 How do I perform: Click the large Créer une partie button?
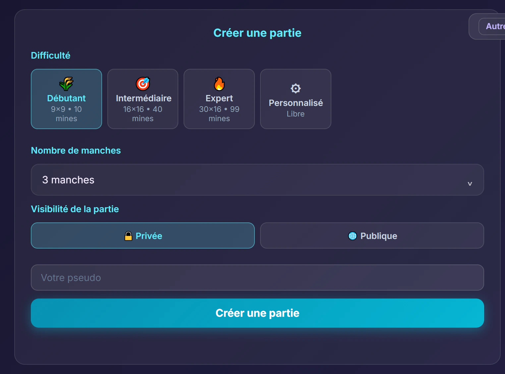[257, 313]
